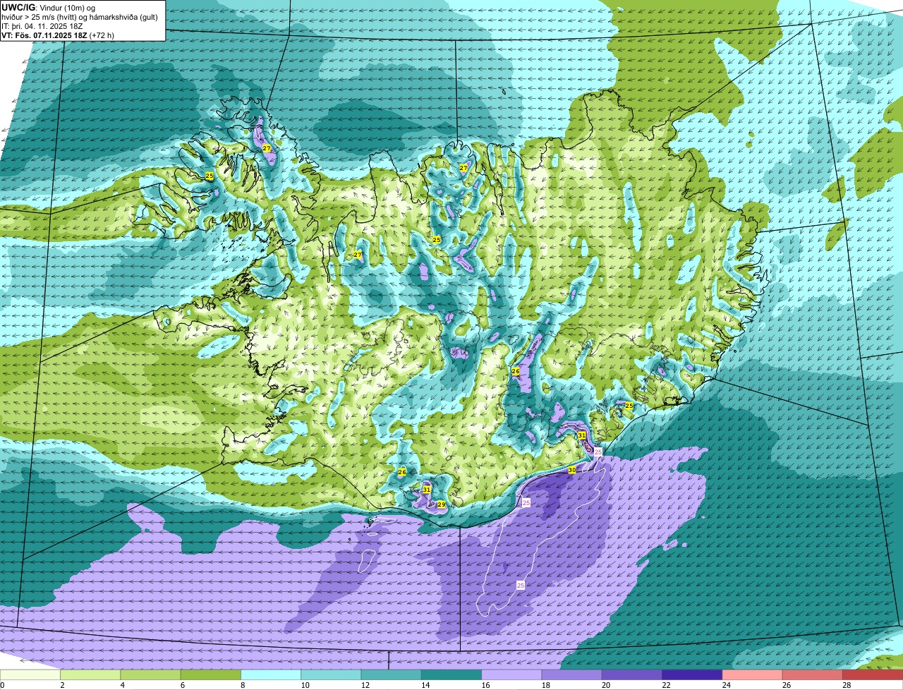
Task: Click the legend scale value "20"
Action: (x=605, y=685)
